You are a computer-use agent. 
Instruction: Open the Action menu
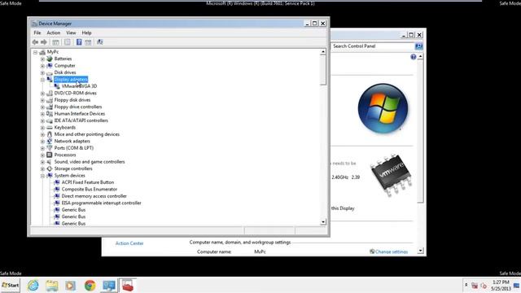pyautogui.click(x=54, y=33)
